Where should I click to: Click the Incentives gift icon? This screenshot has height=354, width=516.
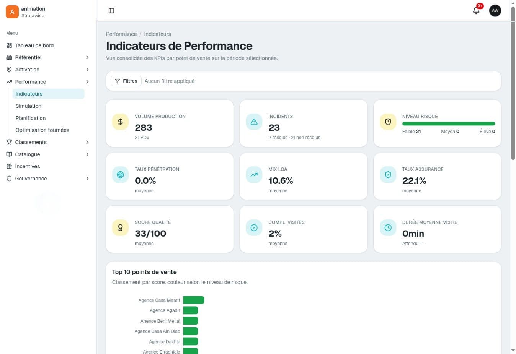click(9, 166)
